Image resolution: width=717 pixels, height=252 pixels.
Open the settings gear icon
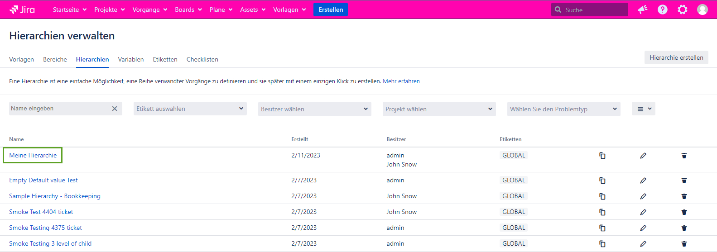tap(682, 10)
